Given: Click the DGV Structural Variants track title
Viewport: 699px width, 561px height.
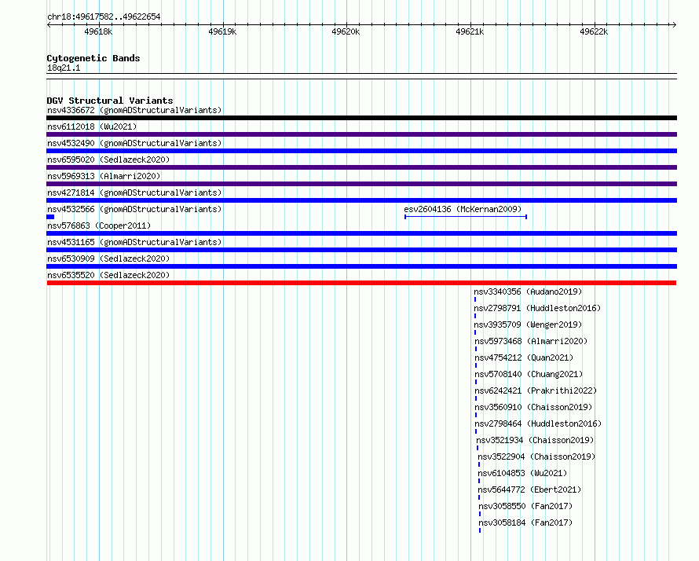Looking at the screenshot, I should point(110,101).
